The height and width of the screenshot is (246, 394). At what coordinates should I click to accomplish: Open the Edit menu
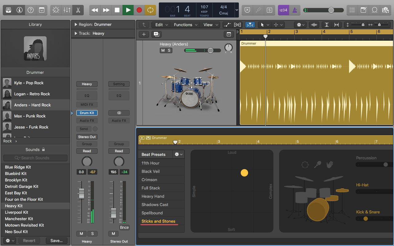tap(162, 25)
